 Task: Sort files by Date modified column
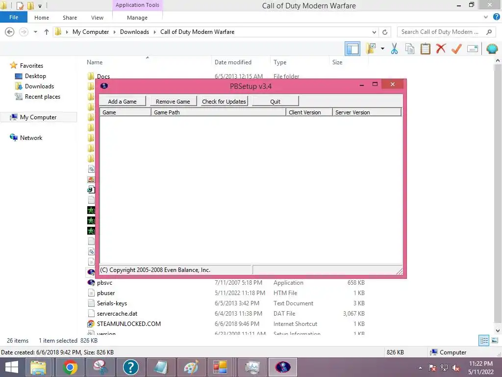coord(233,62)
